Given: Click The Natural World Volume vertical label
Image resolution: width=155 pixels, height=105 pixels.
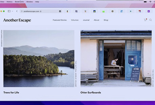Looking at the screenshot, I should (x=76, y=74).
